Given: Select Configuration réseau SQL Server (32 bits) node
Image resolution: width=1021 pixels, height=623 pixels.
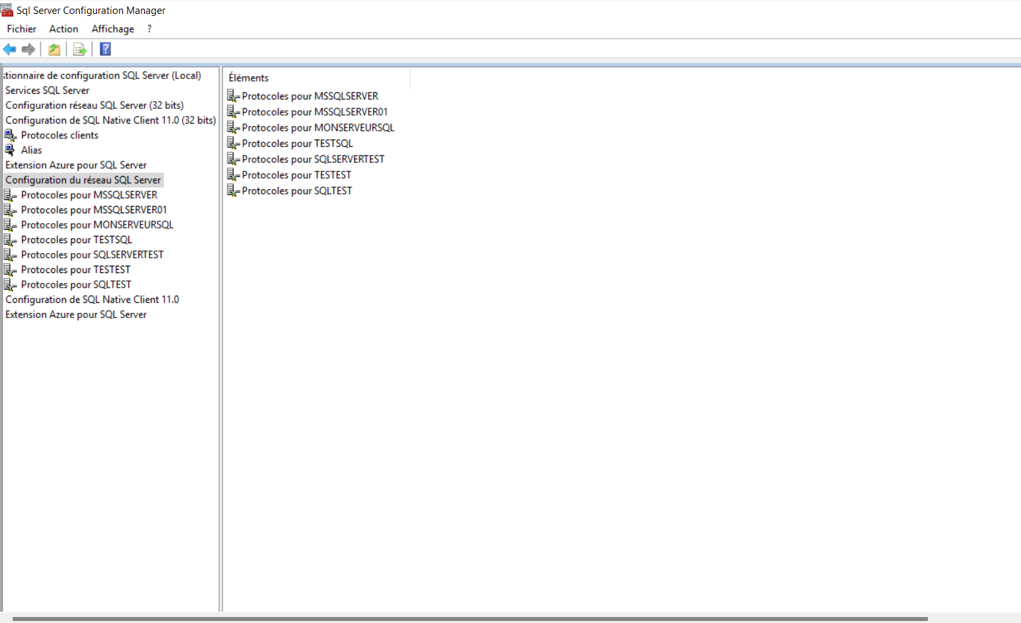Looking at the screenshot, I should click(94, 105).
